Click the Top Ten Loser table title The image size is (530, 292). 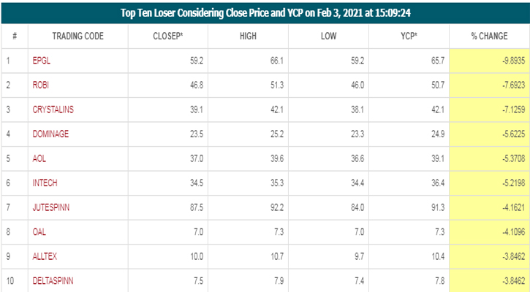[265, 12]
